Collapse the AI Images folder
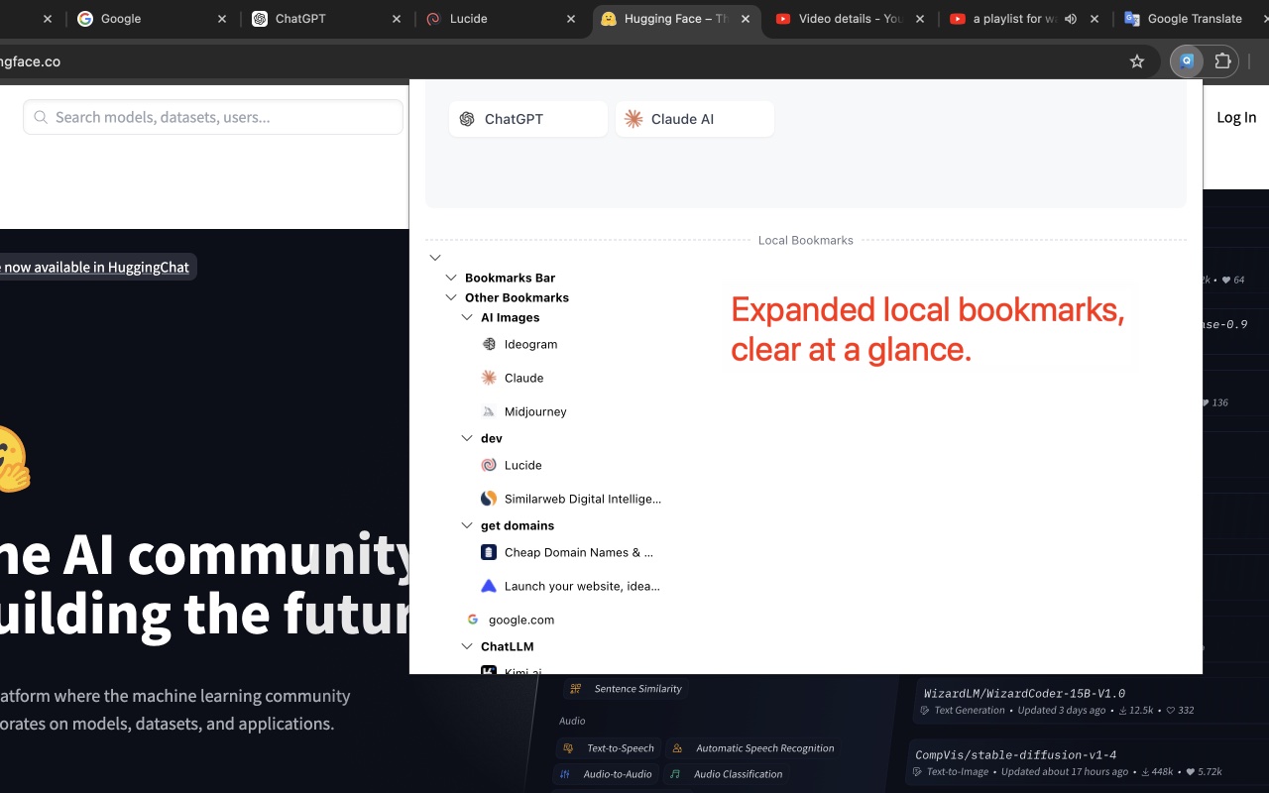The width and height of the screenshot is (1269, 793). [467, 317]
